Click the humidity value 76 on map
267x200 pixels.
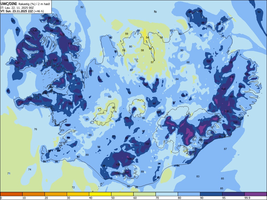pyautogui.click(x=36, y=129)
